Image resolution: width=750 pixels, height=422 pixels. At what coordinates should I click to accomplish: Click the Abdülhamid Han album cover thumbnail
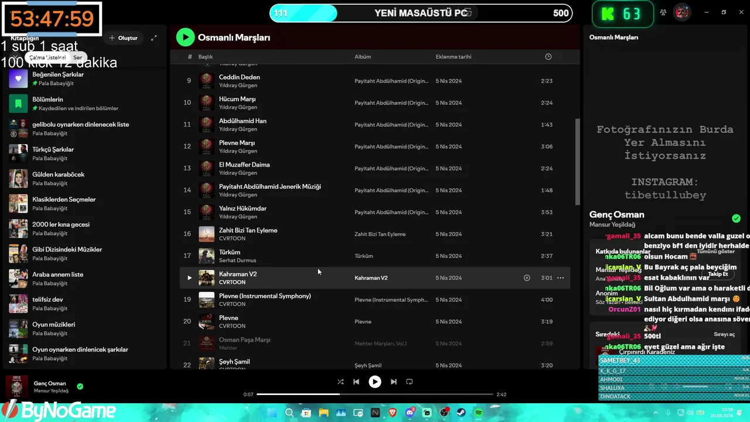pyautogui.click(x=206, y=125)
